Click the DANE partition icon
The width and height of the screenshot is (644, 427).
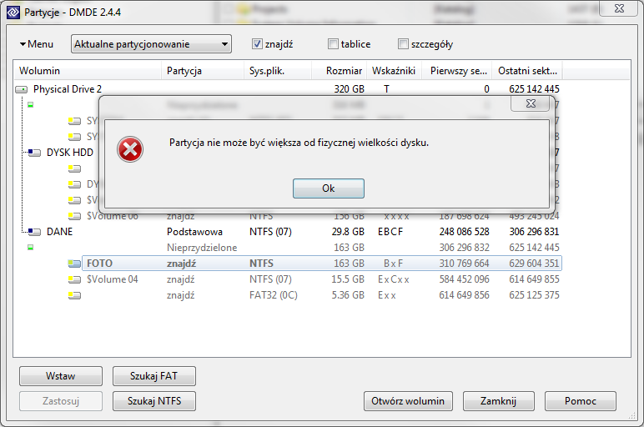[x=34, y=232]
